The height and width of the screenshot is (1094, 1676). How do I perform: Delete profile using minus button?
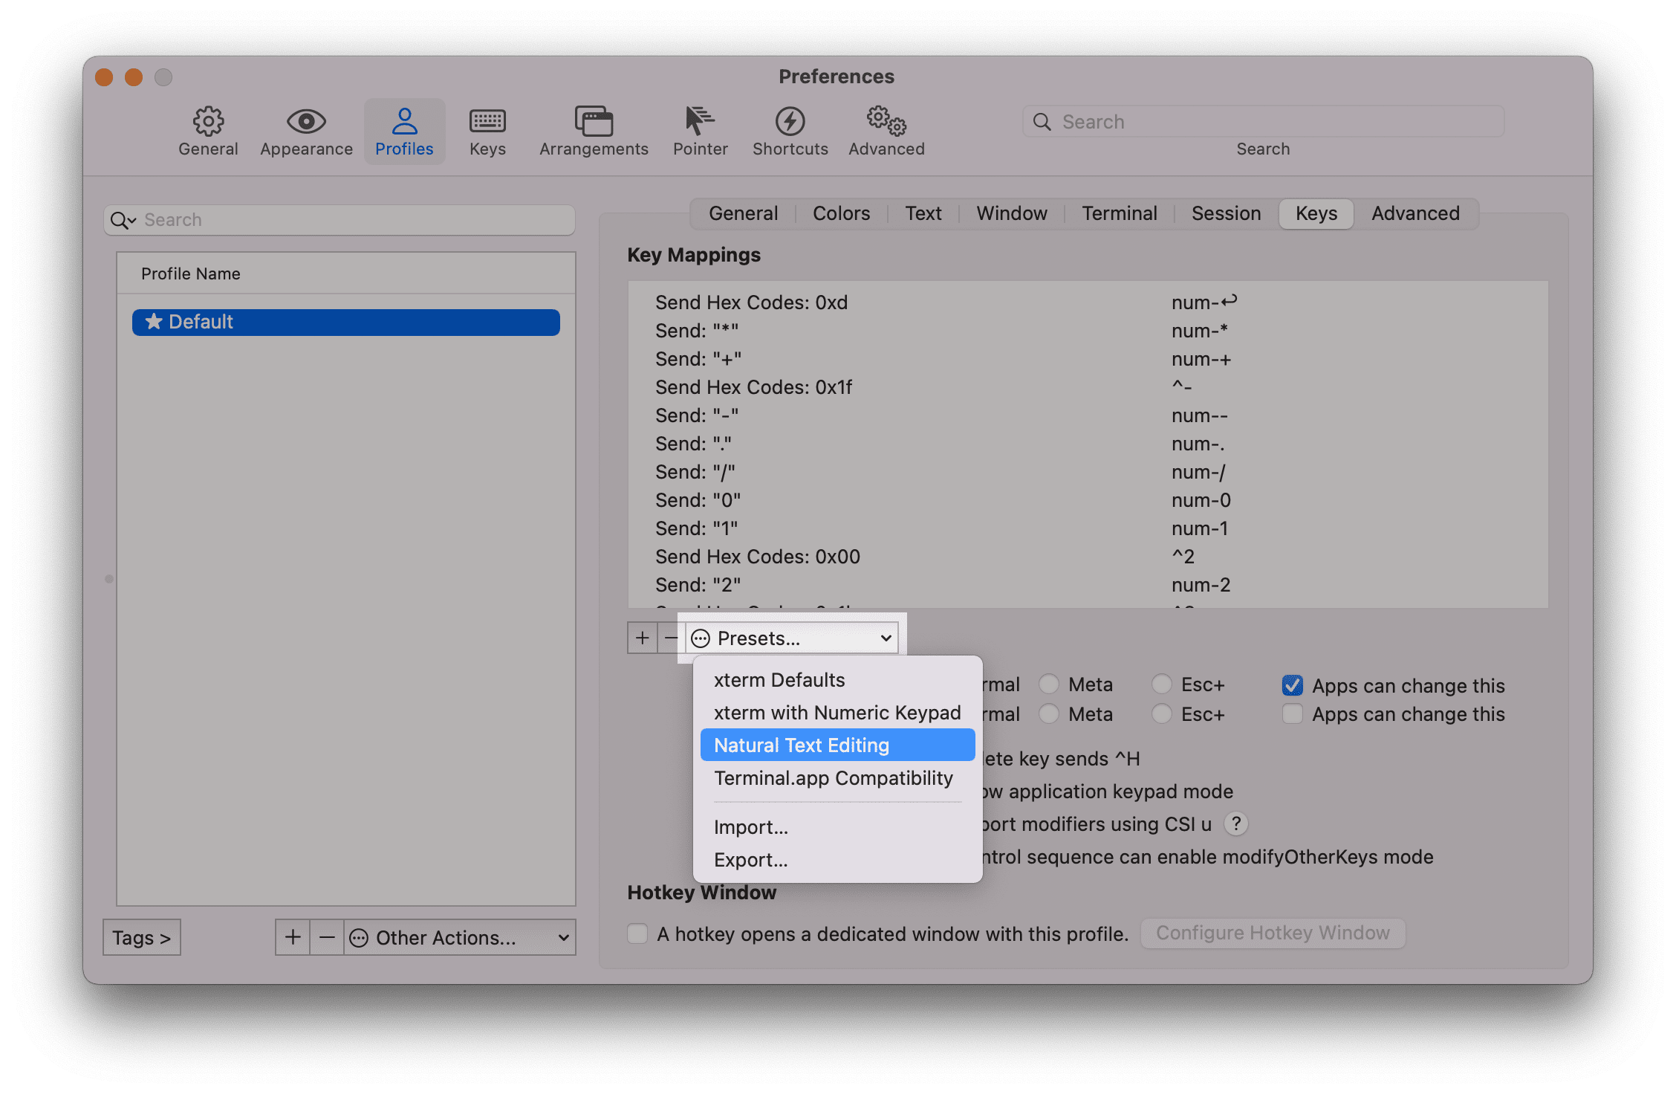327,937
